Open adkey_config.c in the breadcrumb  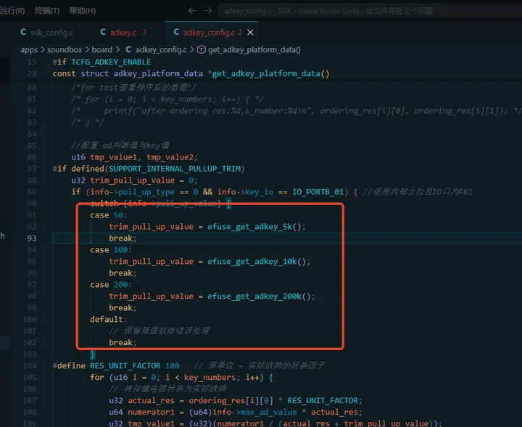click(161, 50)
